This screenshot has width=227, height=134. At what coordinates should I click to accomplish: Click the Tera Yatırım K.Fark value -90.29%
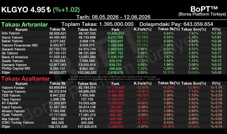(143, 99)
